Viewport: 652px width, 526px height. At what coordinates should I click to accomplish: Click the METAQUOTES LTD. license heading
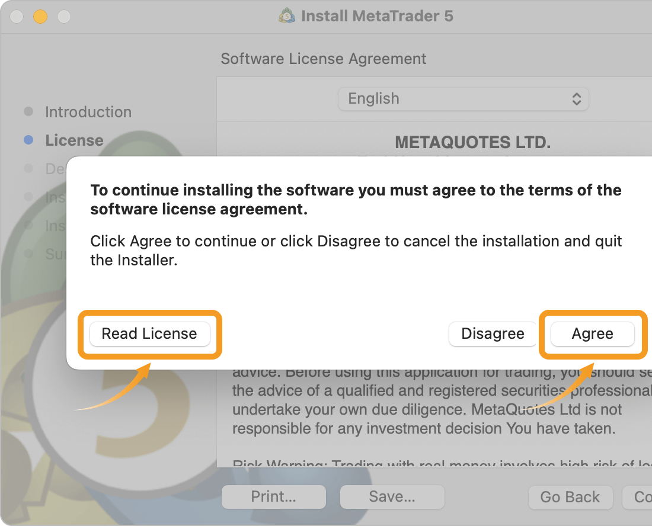point(473,142)
